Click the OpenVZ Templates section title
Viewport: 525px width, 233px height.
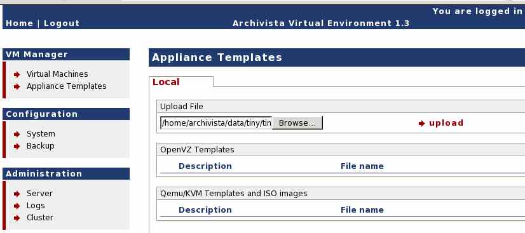point(197,149)
